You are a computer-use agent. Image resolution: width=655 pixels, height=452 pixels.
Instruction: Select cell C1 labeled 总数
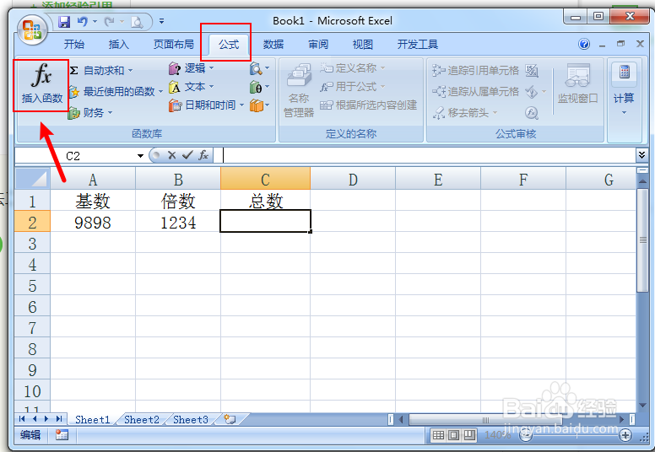266,201
